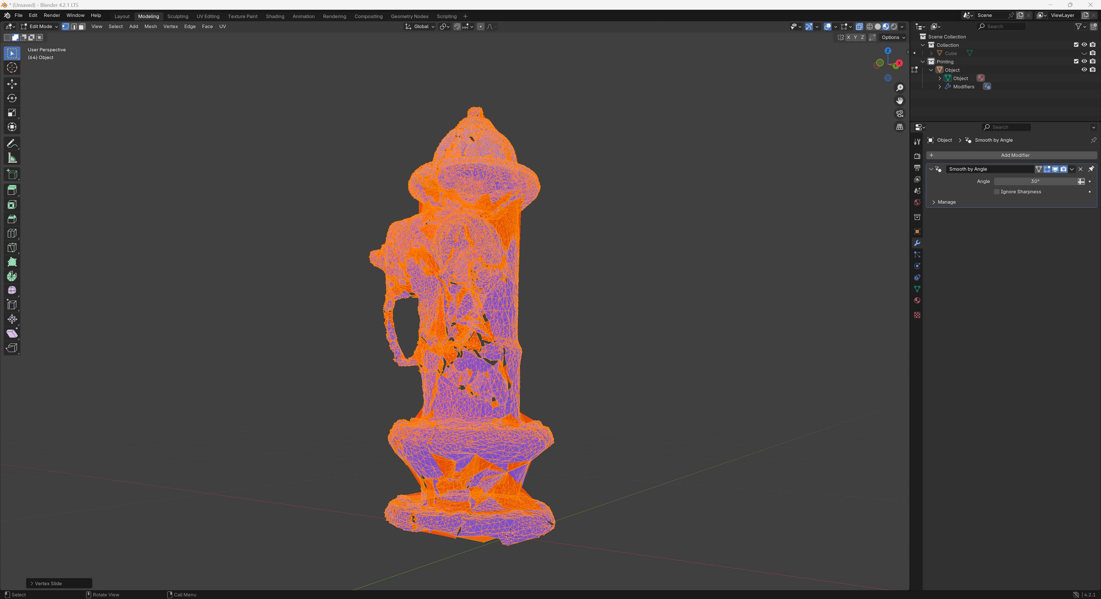This screenshot has width=1101, height=599.
Task: Enable the Ignore Sharpness checkbox
Action: coord(997,192)
